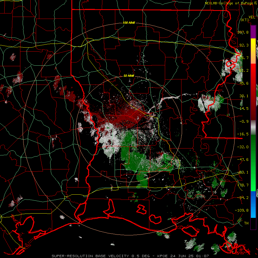
Task: Click the 14.5 velocity scale value
Action: point(244,109)
